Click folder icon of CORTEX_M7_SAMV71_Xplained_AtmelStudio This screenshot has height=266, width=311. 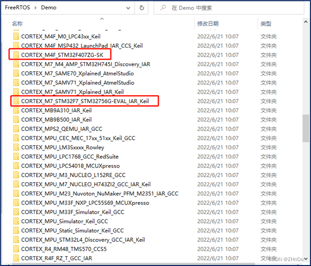pyautogui.click(x=16, y=83)
